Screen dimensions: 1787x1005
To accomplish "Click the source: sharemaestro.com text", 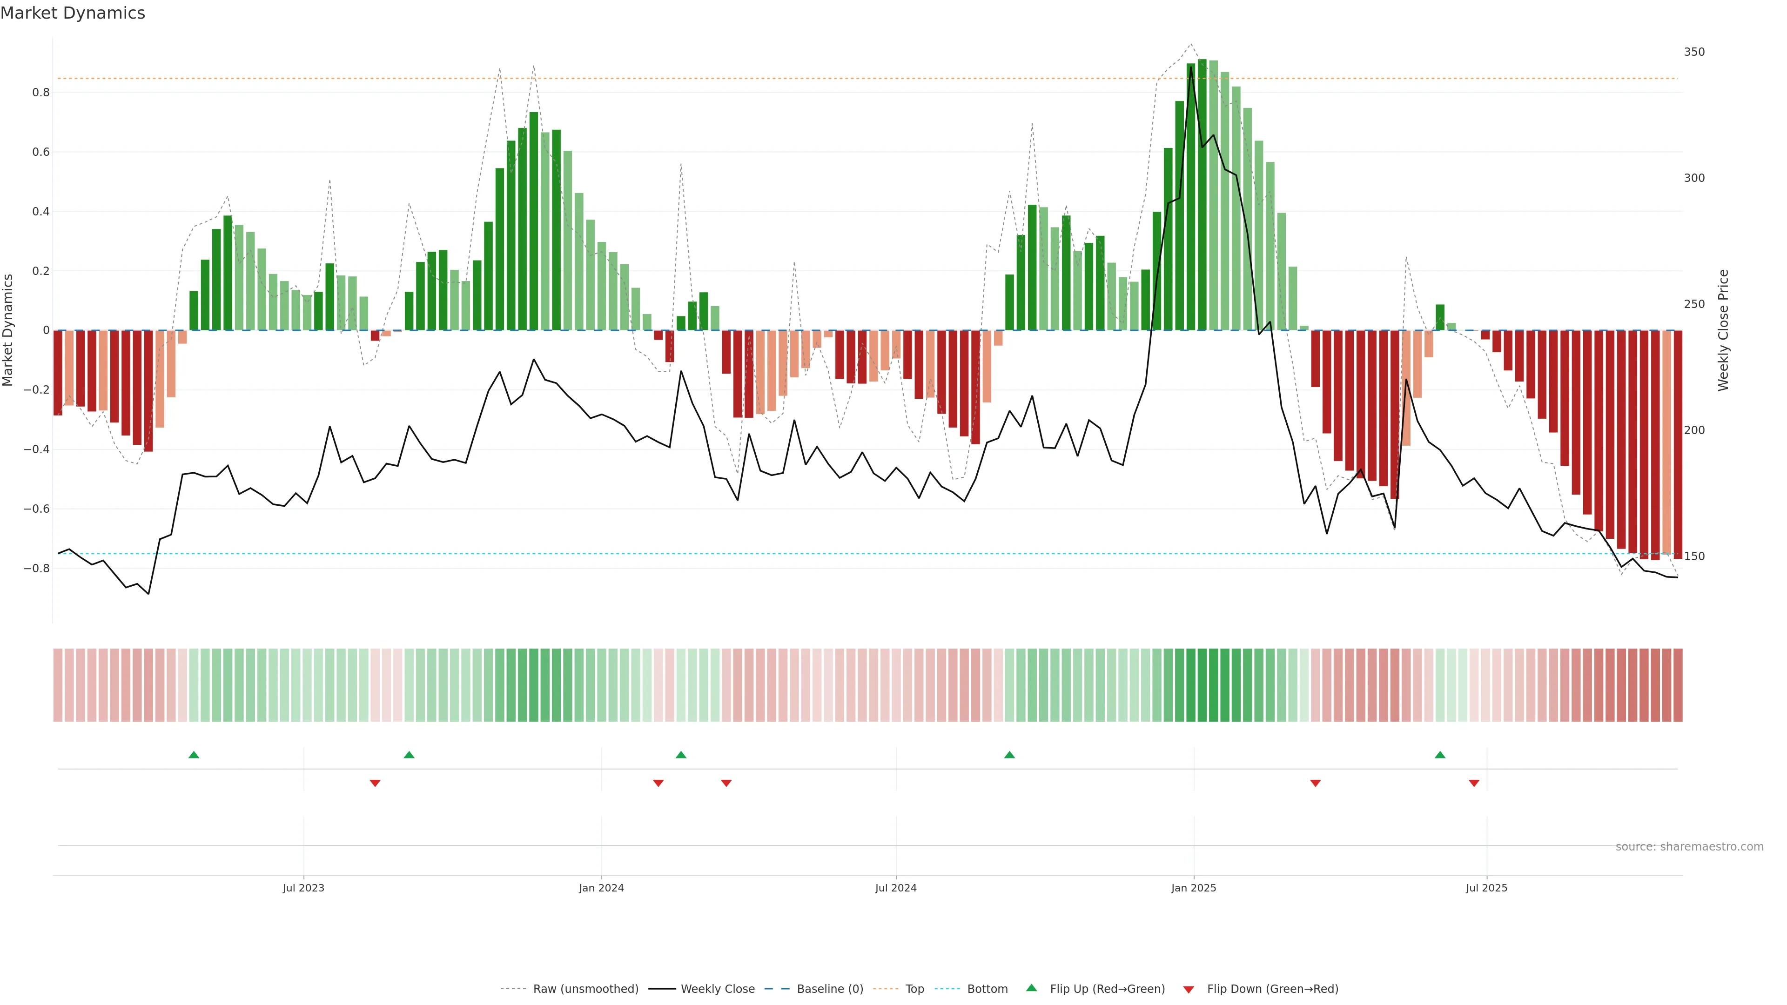I will pos(1689,847).
